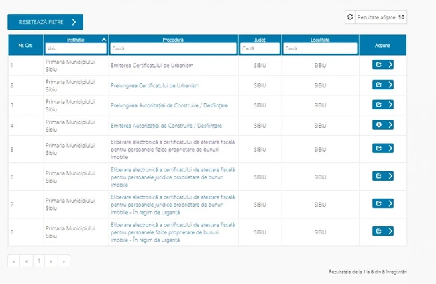Go to the first page of results
Viewport: 436px width, 284px height.
point(14,261)
